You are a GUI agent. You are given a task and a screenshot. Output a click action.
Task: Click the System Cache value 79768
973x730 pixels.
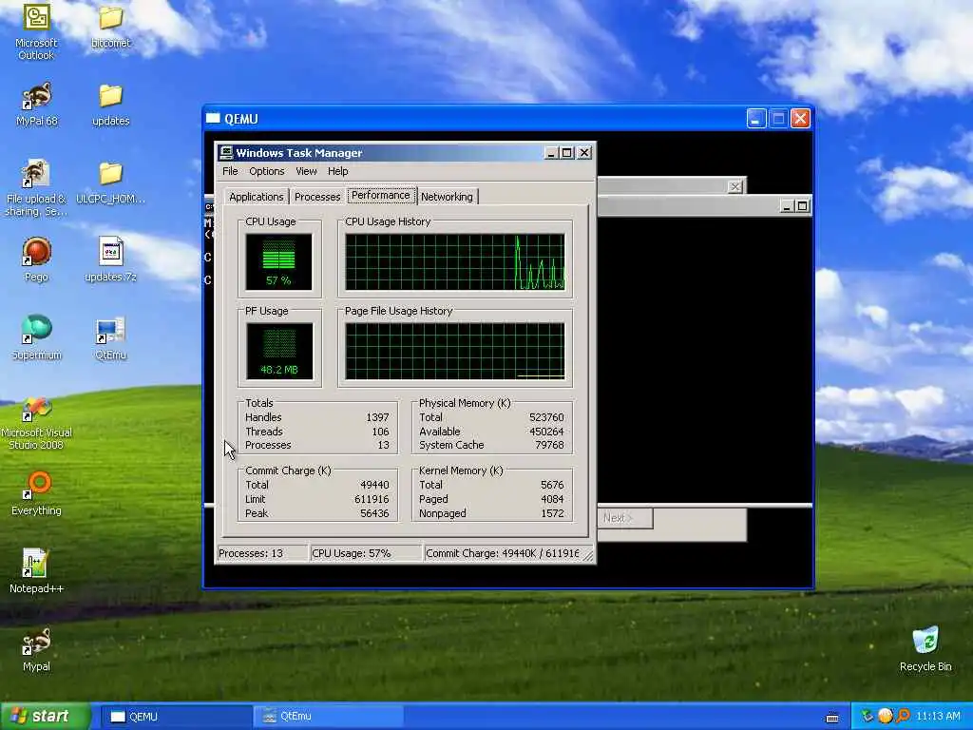click(x=549, y=445)
